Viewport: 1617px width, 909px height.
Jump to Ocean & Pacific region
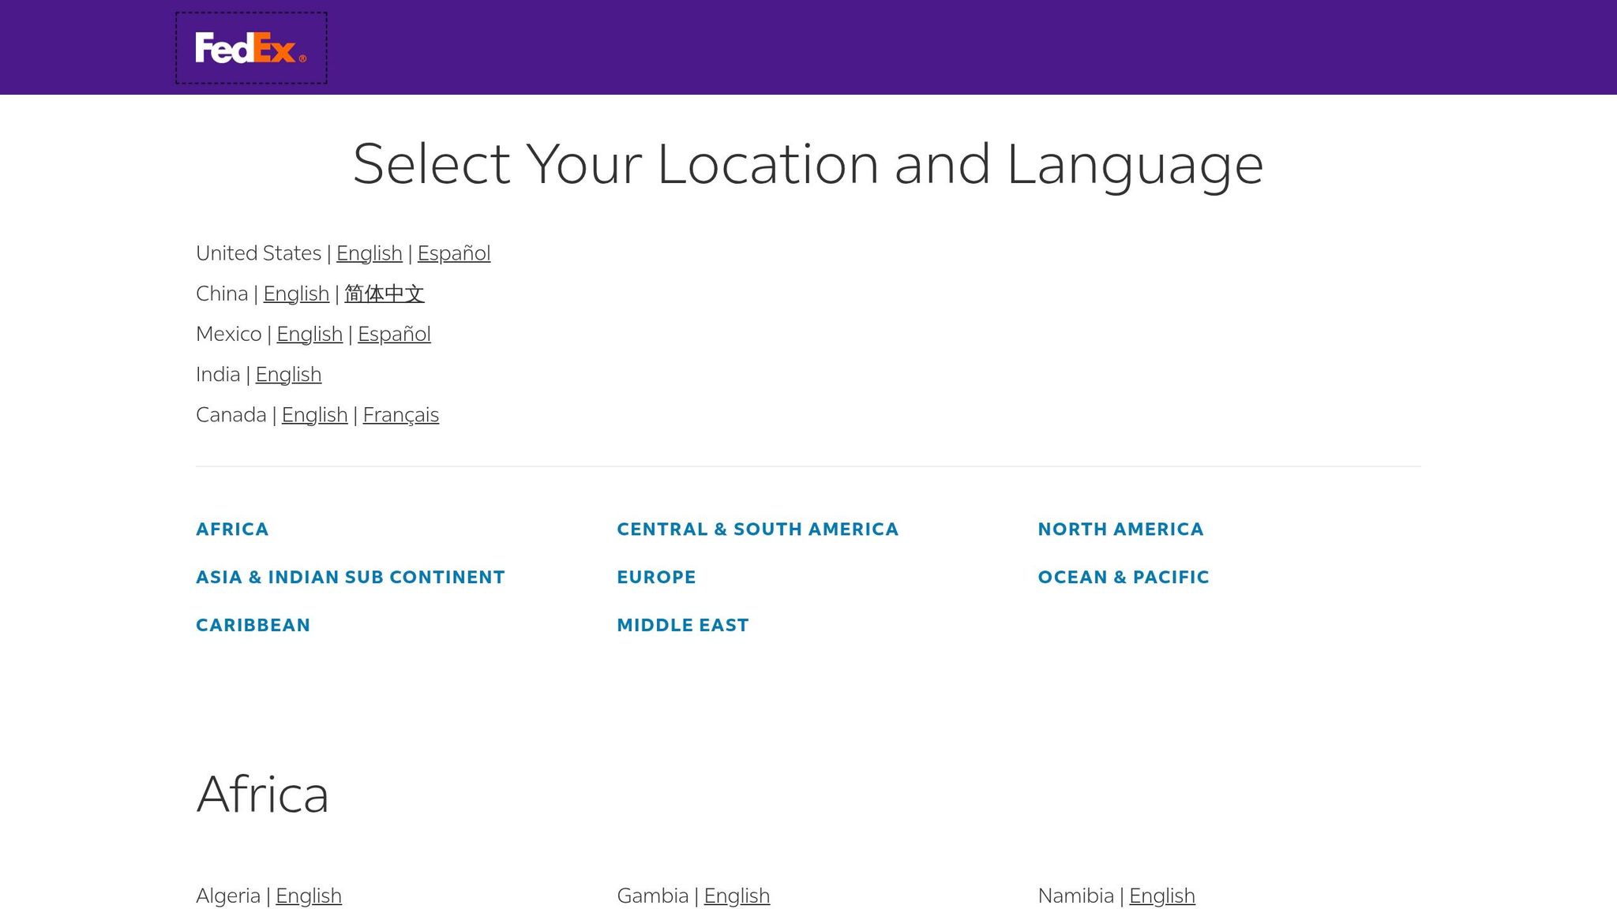[x=1123, y=578]
